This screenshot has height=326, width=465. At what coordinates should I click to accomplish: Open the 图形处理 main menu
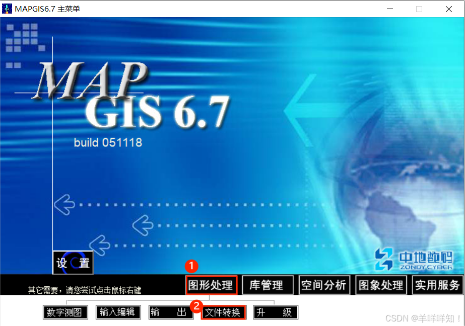212,285
